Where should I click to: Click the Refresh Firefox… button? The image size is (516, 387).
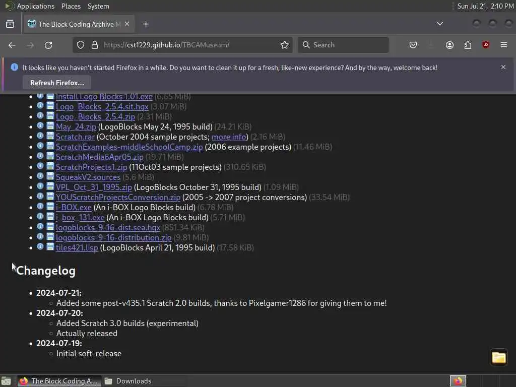pyautogui.click(x=57, y=83)
